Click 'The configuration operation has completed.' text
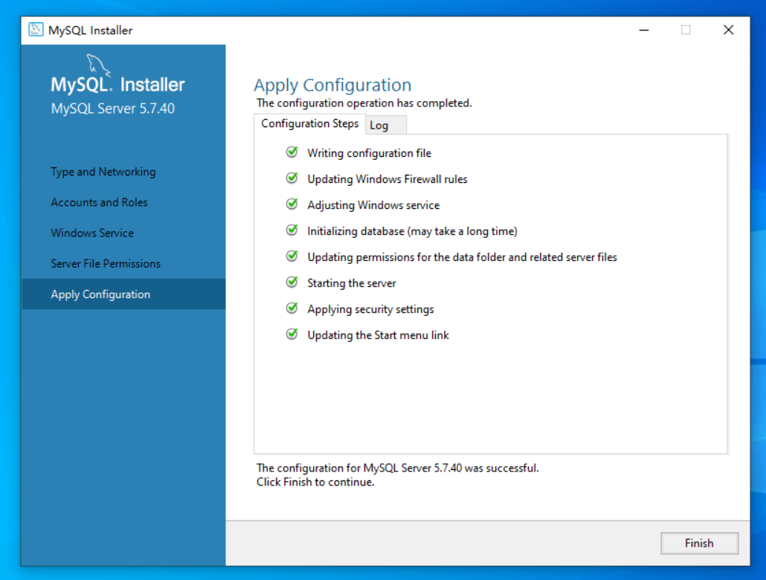 364,103
